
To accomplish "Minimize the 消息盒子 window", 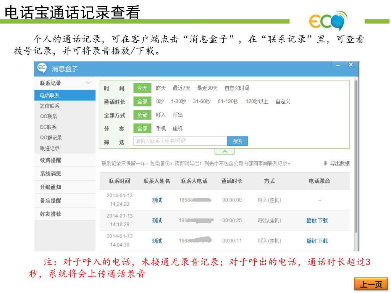I will 338,65.
